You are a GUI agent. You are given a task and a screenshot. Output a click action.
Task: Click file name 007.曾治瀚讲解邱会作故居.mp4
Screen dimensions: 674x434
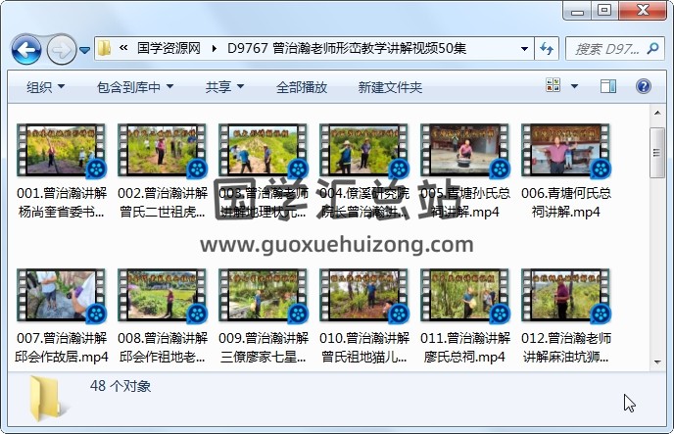[x=62, y=347]
